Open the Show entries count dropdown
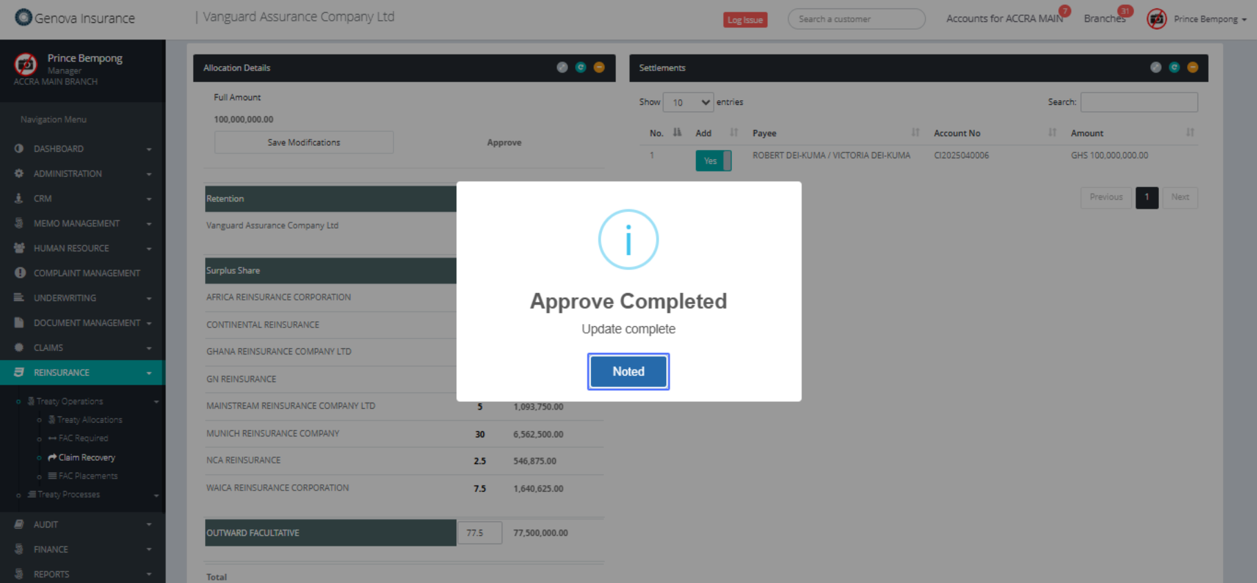The height and width of the screenshot is (583, 1257). [x=688, y=102]
